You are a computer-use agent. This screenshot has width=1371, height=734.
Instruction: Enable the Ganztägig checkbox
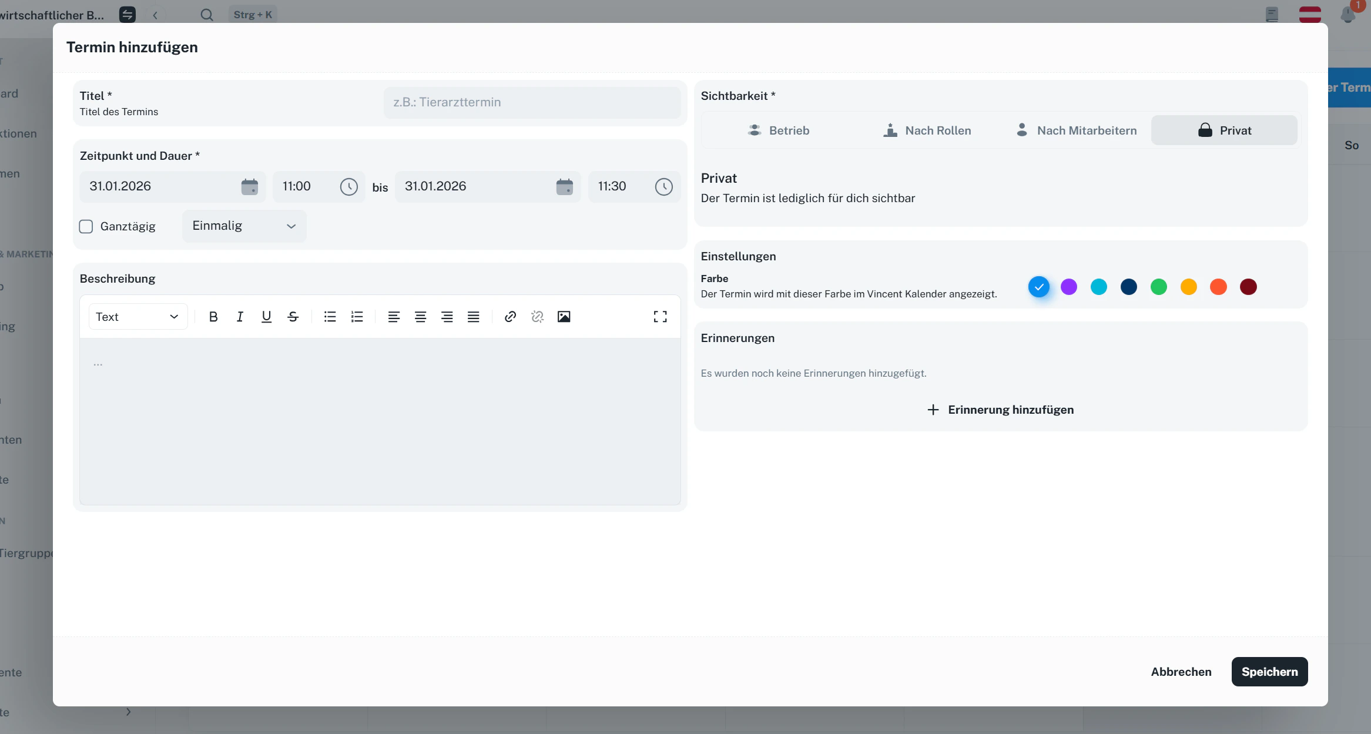point(86,226)
